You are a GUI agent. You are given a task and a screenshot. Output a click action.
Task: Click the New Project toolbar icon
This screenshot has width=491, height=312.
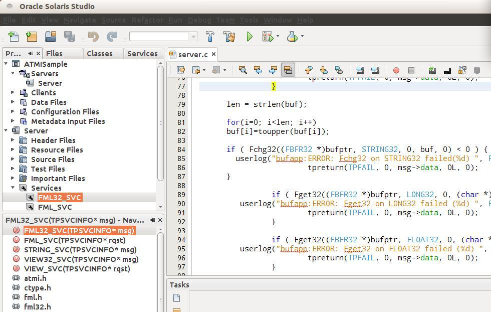point(32,37)
